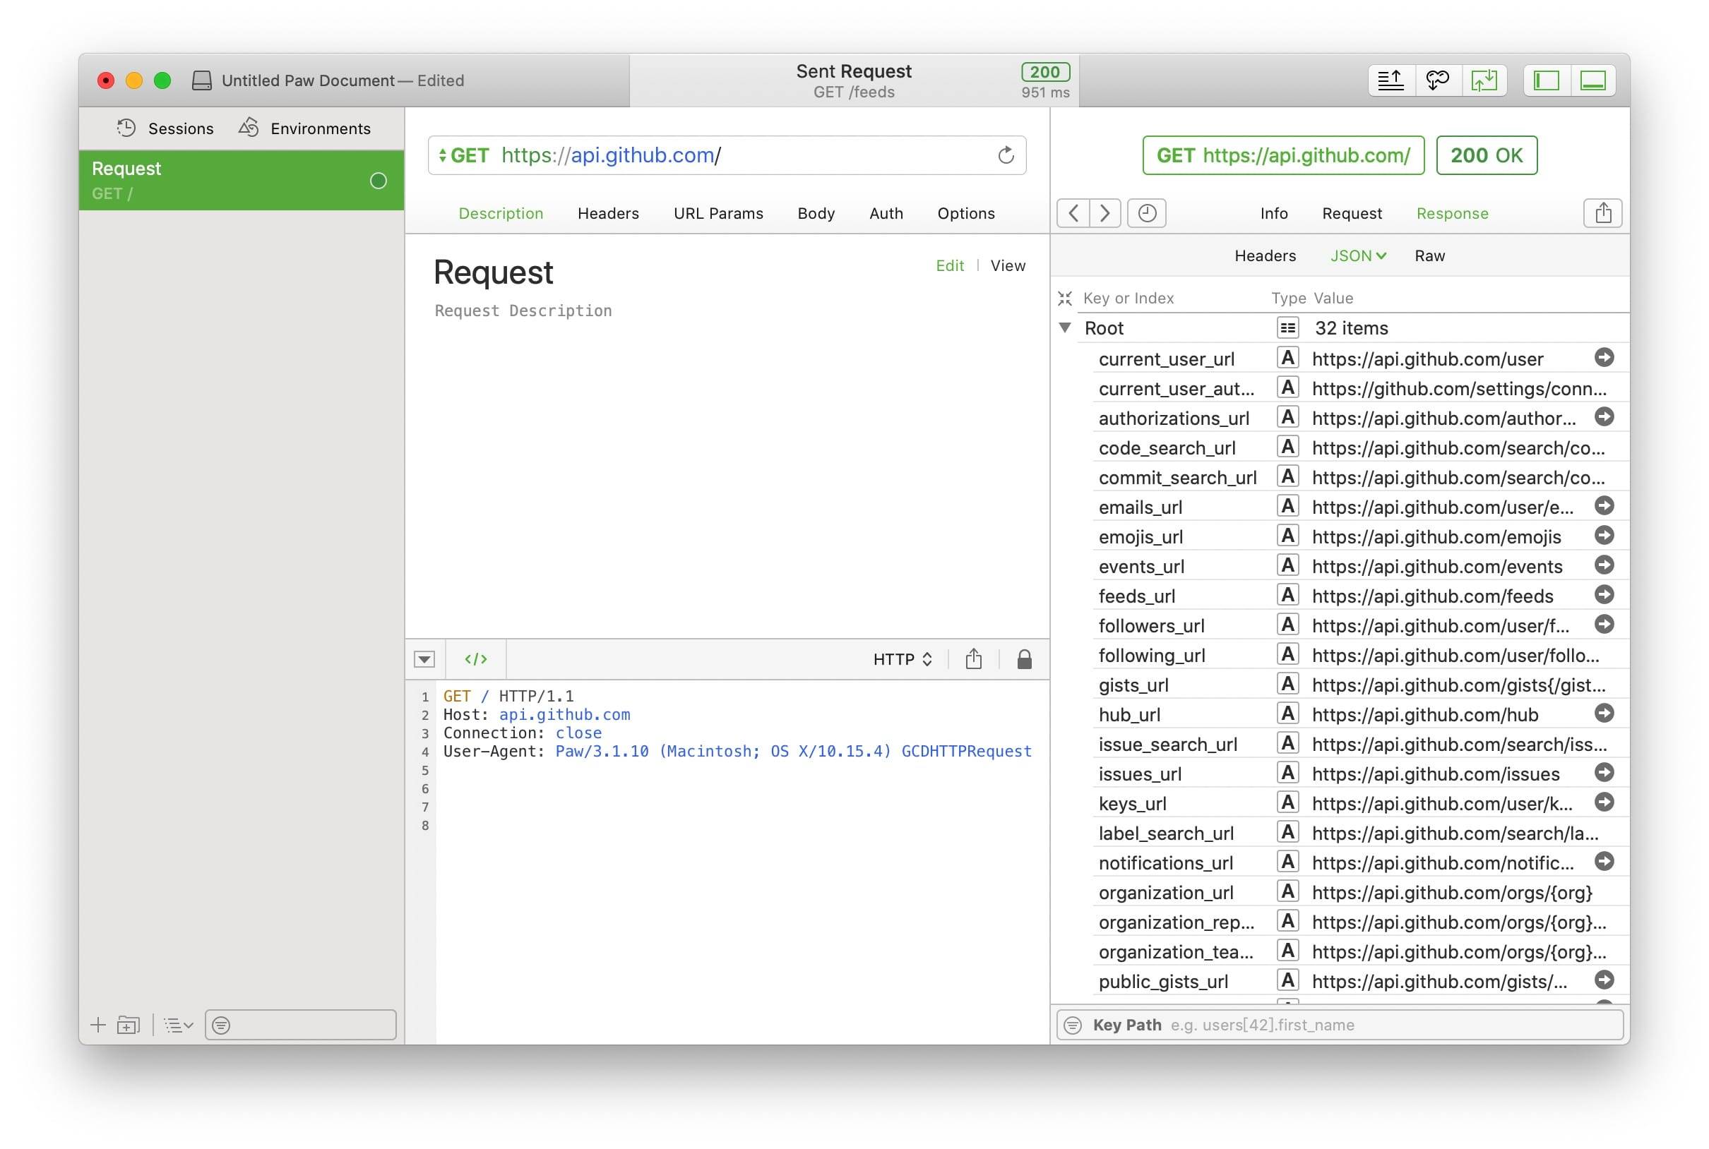
Task: Toggle the left sidebar visibility
Action: pos(1549,80)
